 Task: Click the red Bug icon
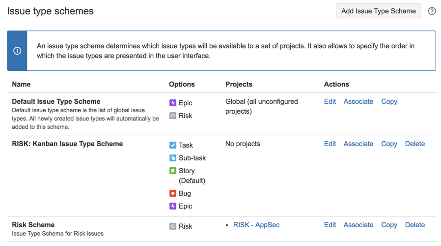click(x=173, y=193)
